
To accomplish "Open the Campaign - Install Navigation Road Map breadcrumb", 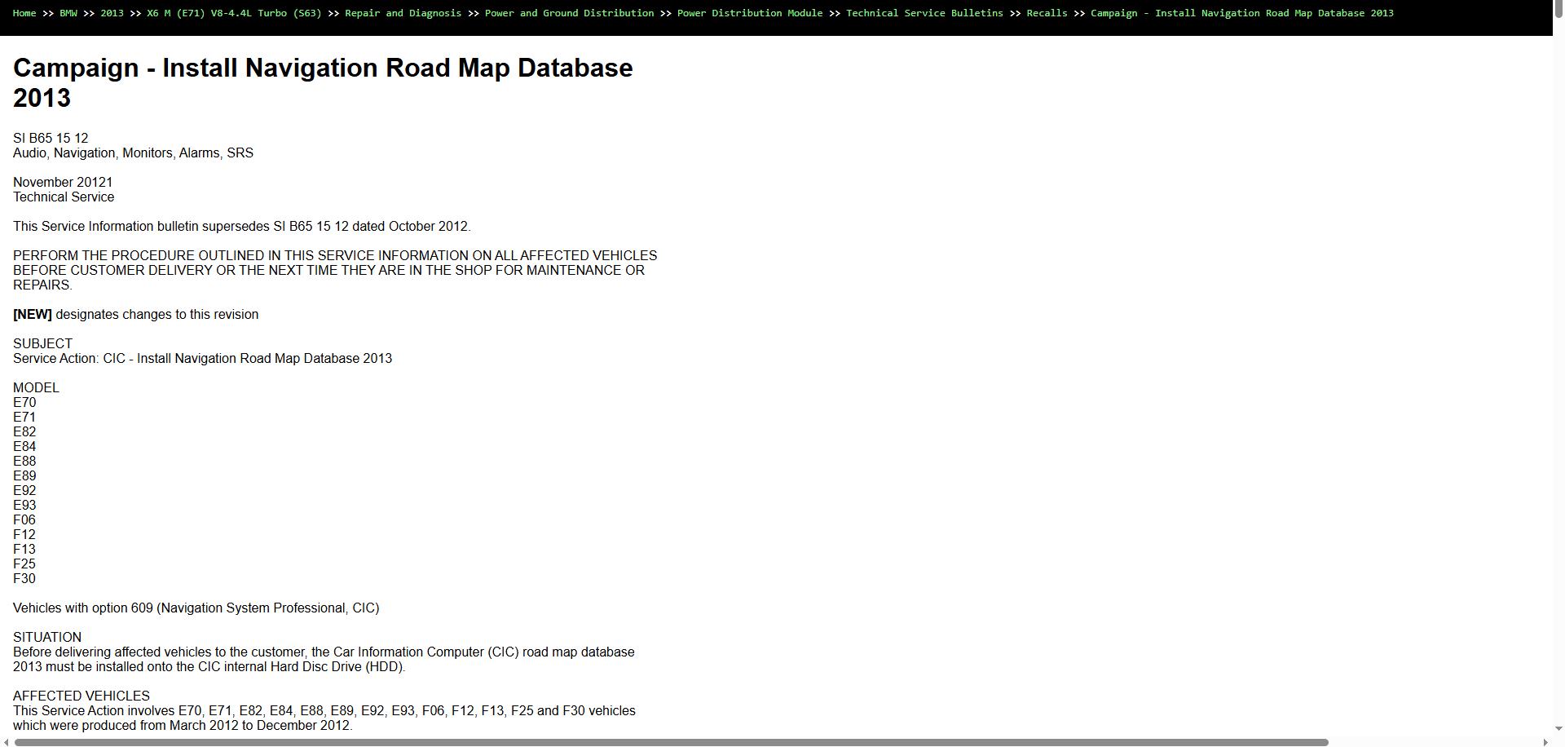I will click(1242, 13).
